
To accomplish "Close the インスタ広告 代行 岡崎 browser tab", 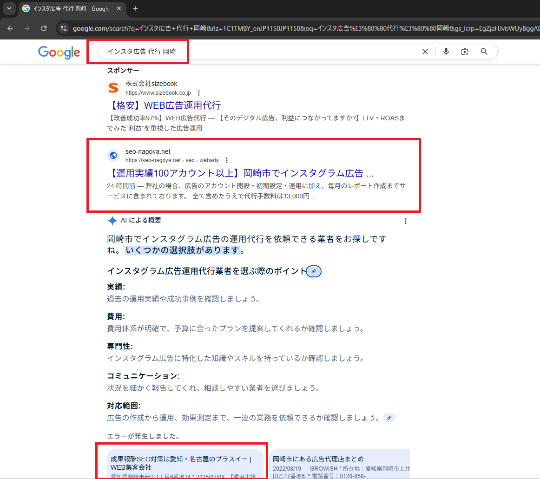I will 119,9.
